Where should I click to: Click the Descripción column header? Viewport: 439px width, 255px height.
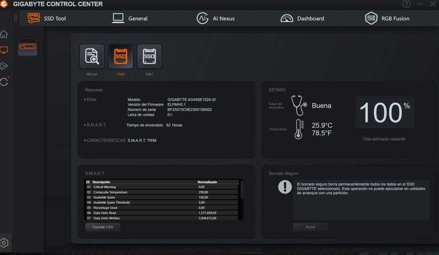[x=101, y=182]
